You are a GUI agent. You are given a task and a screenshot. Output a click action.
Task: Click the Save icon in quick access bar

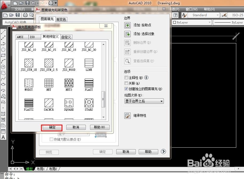[28, 3]
